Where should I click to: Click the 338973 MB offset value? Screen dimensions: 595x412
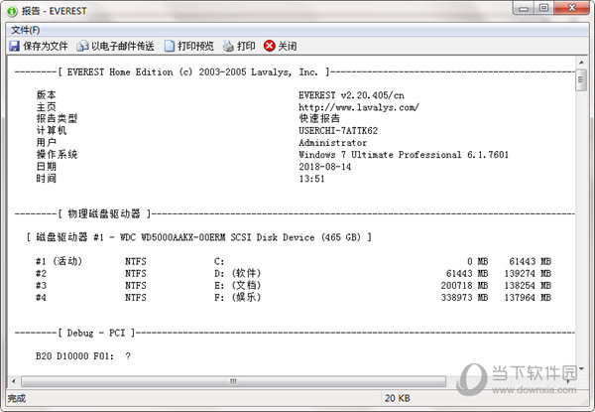(464, 297)
